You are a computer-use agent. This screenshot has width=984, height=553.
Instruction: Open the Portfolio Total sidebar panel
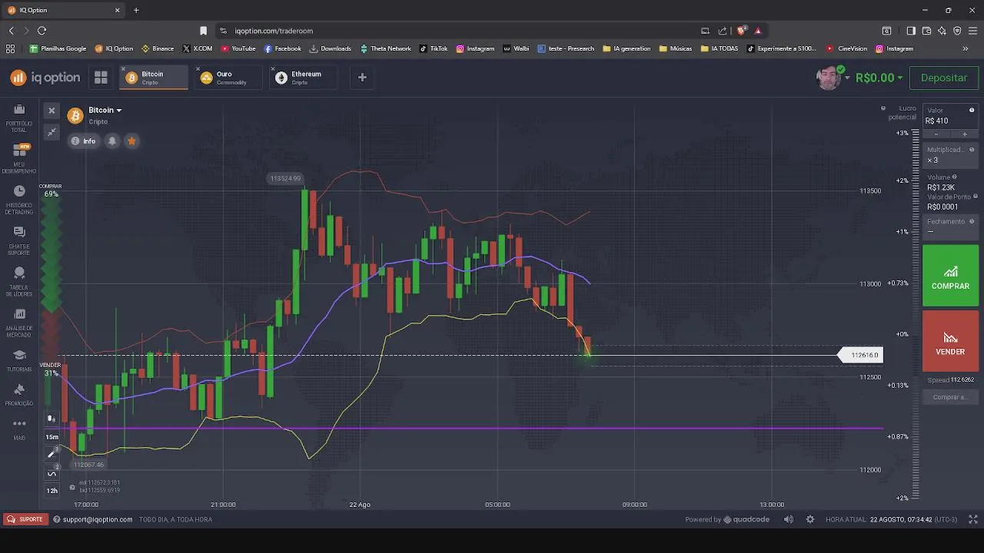(19, 117)
